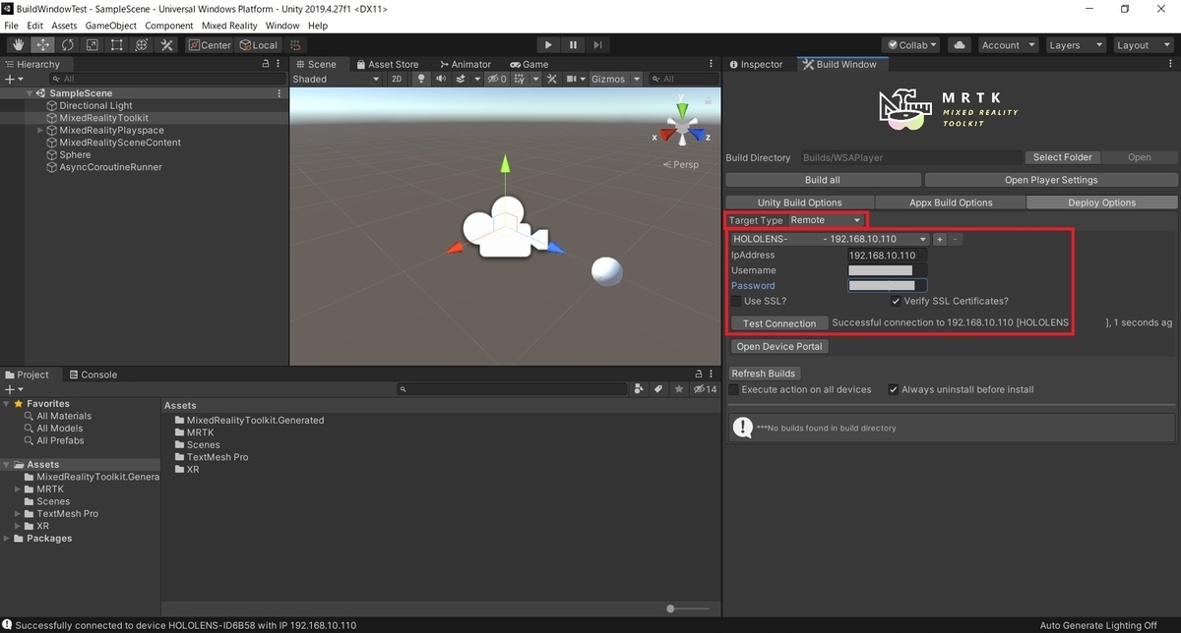Click the Pause button
Viewport: 1181px width, 633px height.
(x=573, y=45)
